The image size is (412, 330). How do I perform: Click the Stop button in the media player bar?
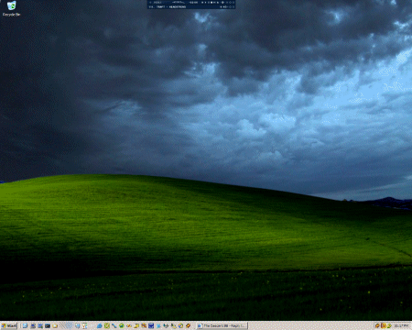[211, 3]
